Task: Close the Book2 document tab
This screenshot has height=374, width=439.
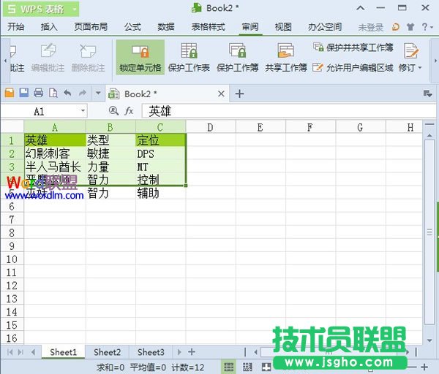Action: 221,93
